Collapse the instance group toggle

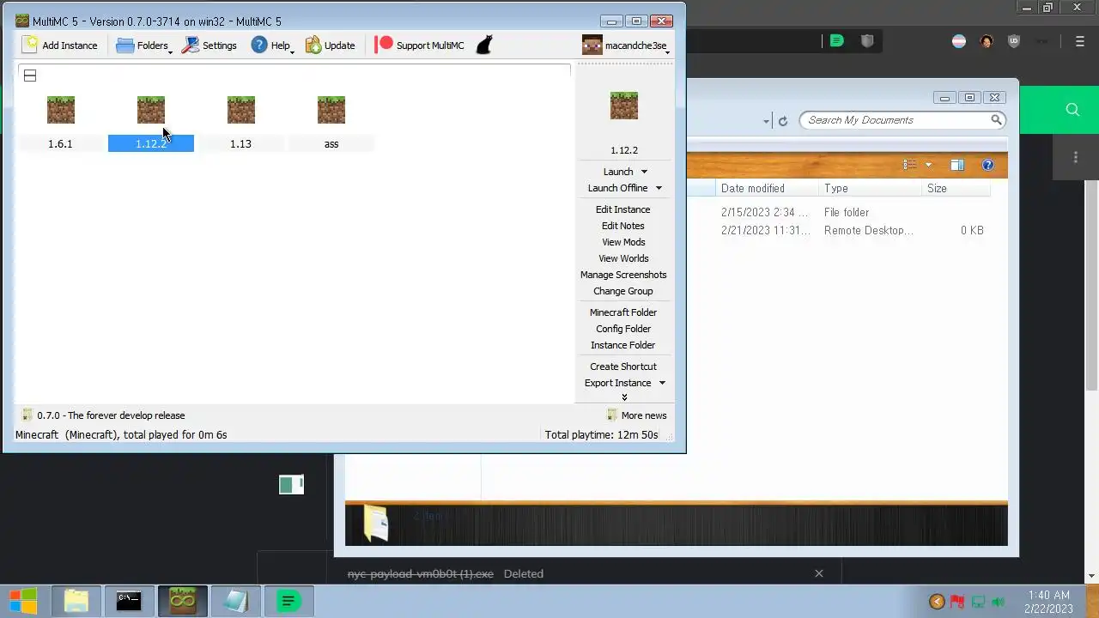click(30, 76)
